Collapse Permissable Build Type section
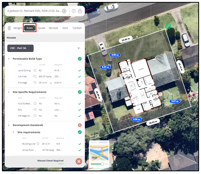This screenshot has height=174, width=201. click(x=9, y=59)
